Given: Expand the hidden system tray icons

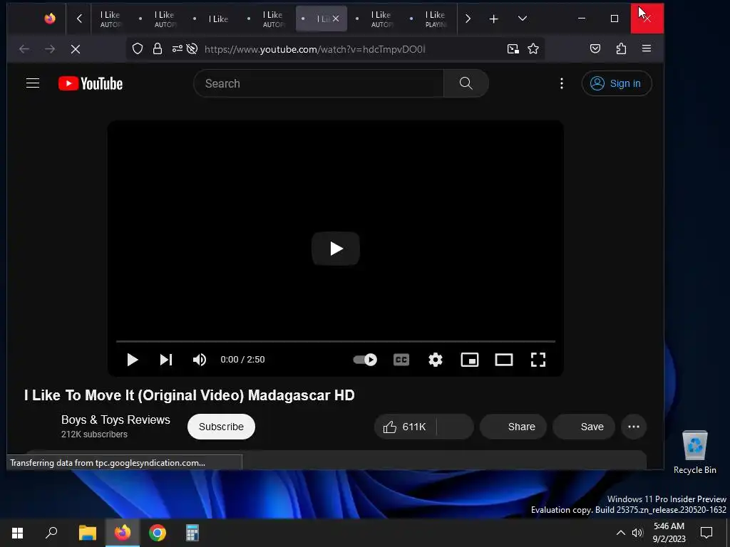Looking at the screenshot, I should 621,533.
